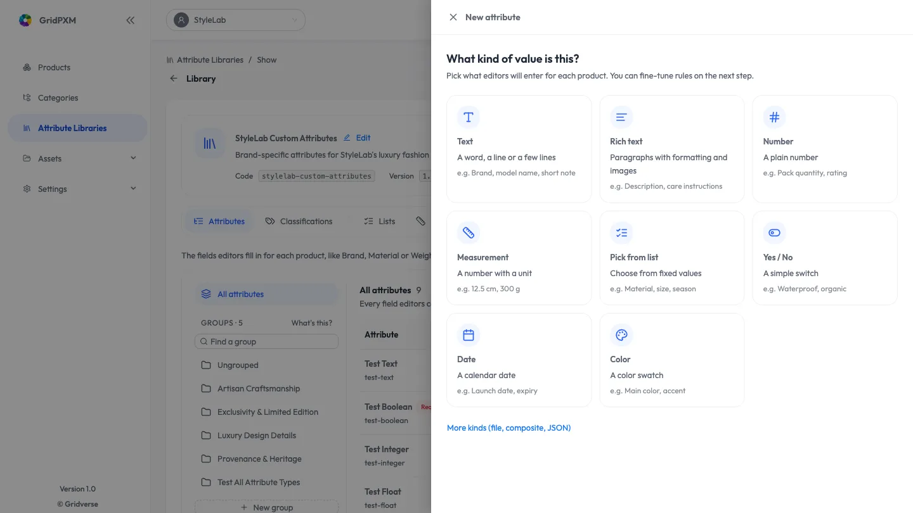The width and height of the screenshot is (913, 513).
Task: Select Test All Attribute Types group
Action: (266, 483)
